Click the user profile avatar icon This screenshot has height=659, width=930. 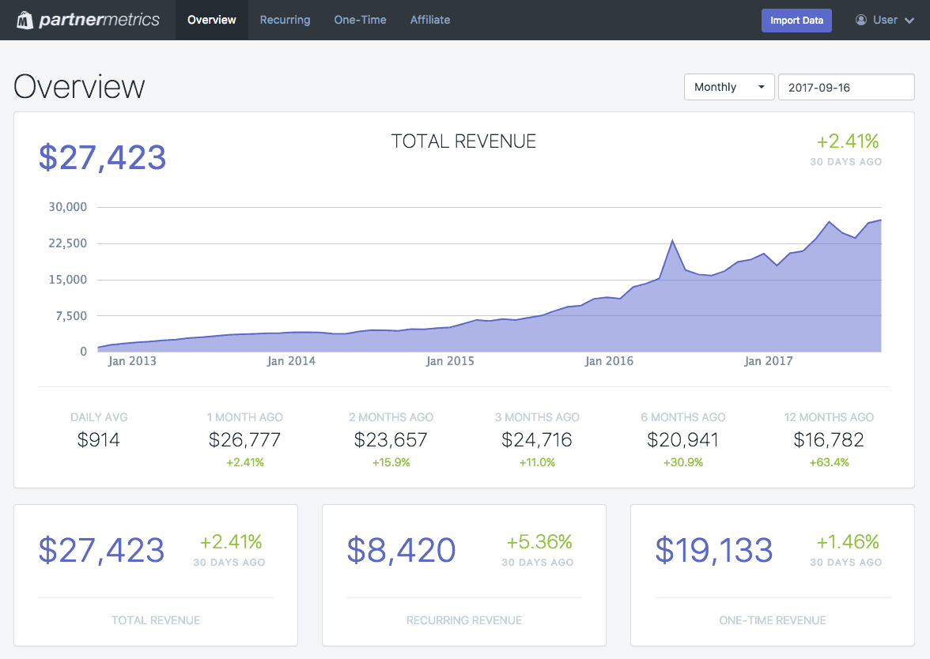point(861,19)
